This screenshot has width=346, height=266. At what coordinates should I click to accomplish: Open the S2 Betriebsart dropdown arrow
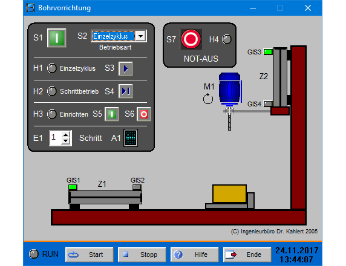141,36
